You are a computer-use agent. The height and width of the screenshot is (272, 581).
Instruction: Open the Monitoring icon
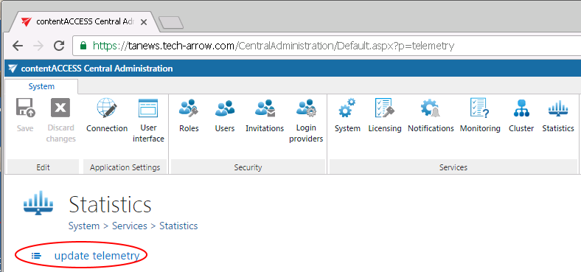click(480, 108)
